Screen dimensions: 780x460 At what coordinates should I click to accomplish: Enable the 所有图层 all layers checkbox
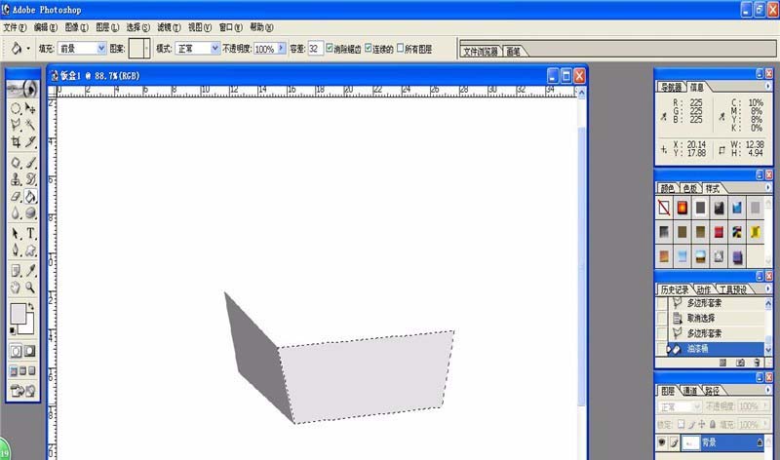(400, 48)
